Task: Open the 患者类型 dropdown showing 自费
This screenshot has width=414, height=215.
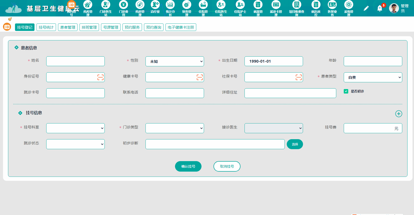Action: click(x=373, y=77)
